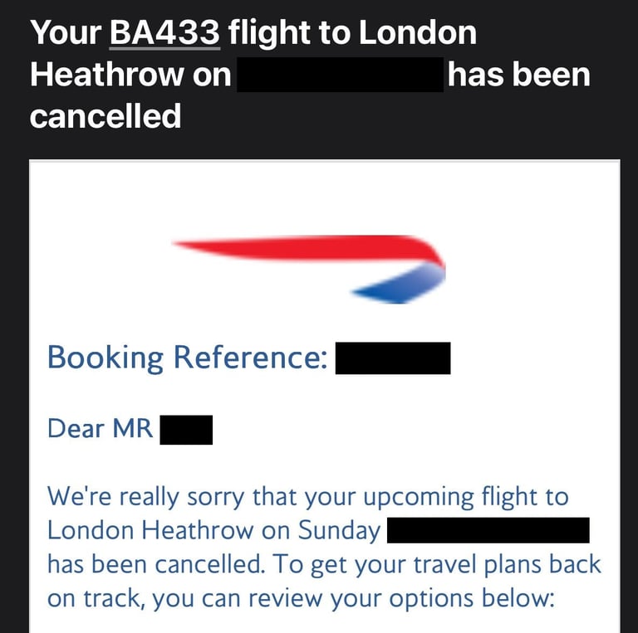Click the blacked-out booking reference code
Screen dimensions: 638x633
[x=393, y=358]
